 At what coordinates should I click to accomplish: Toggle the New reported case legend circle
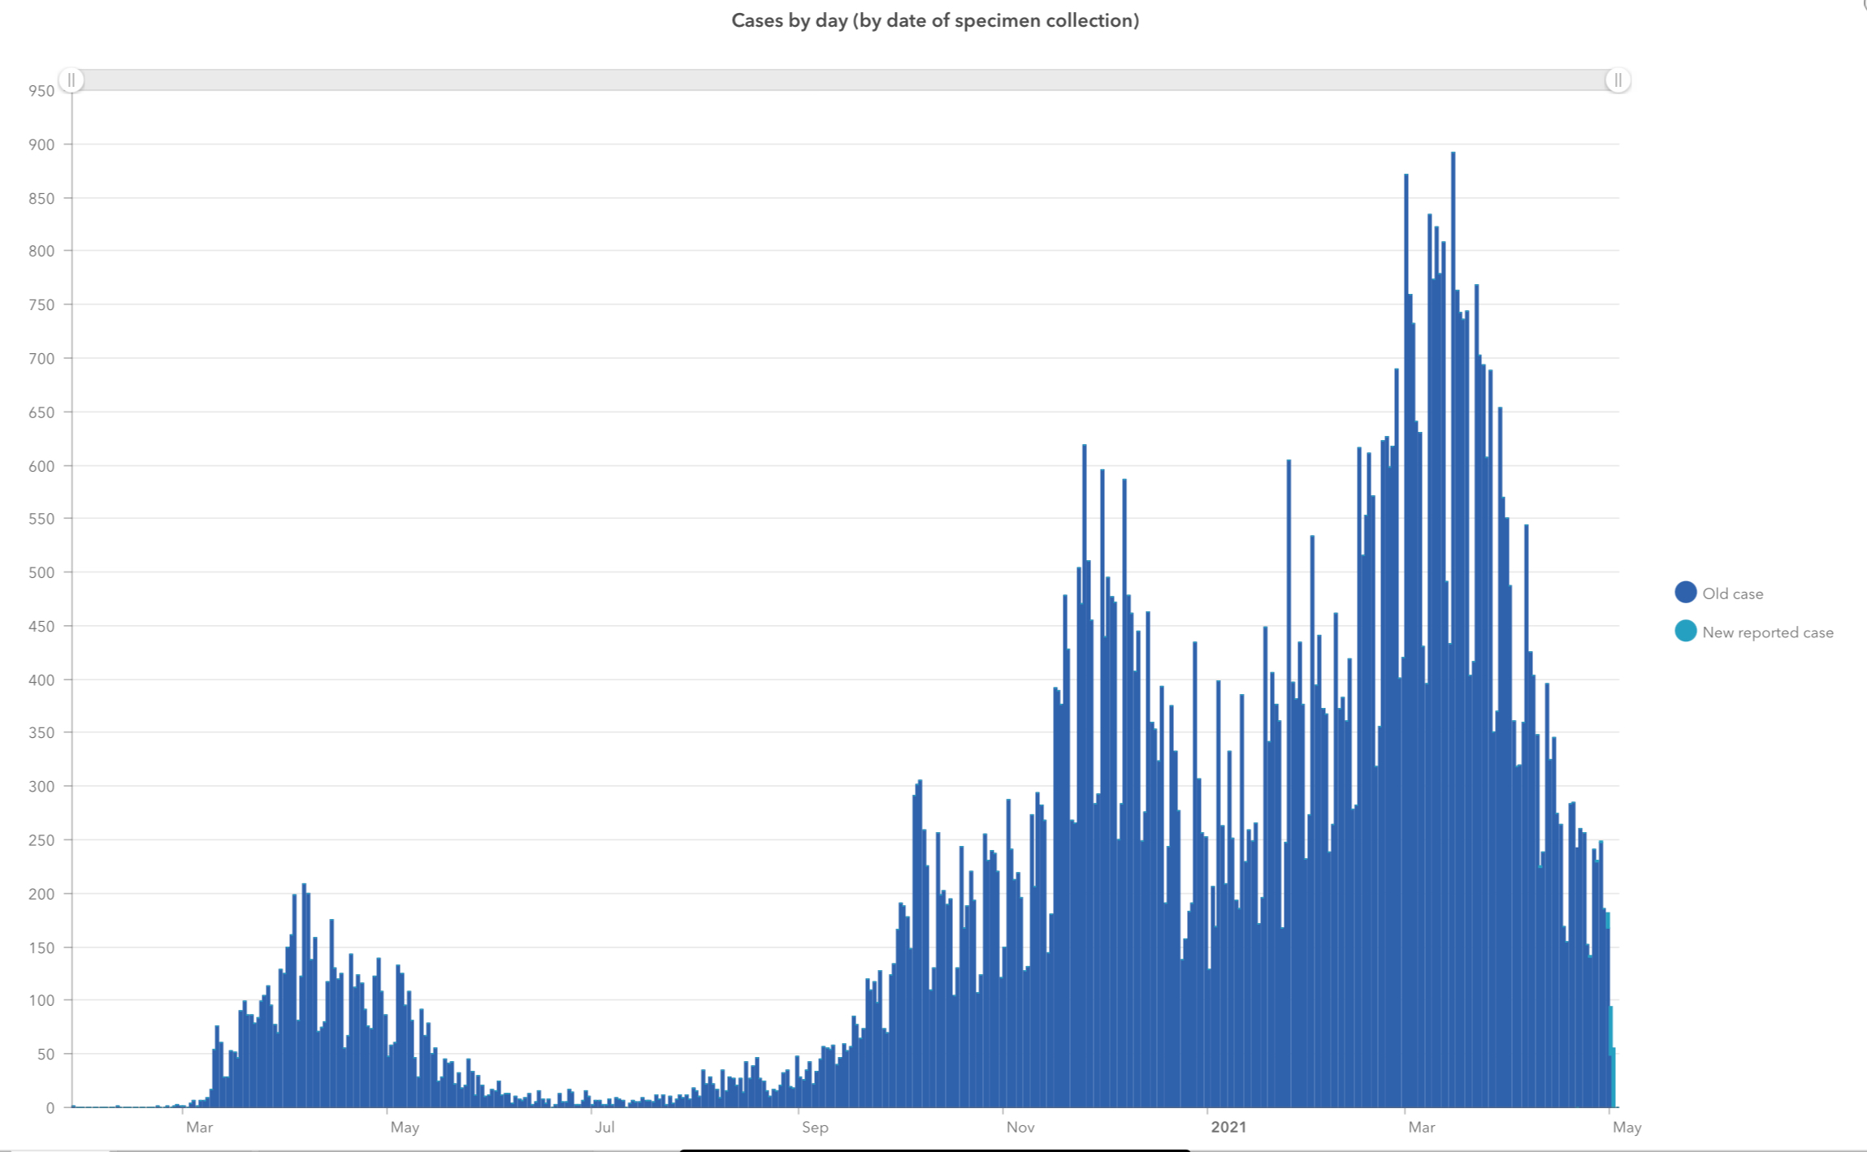(1685, 632)
